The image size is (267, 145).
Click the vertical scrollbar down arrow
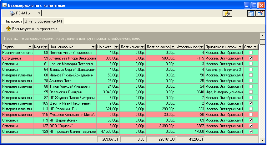click(262, 140)
